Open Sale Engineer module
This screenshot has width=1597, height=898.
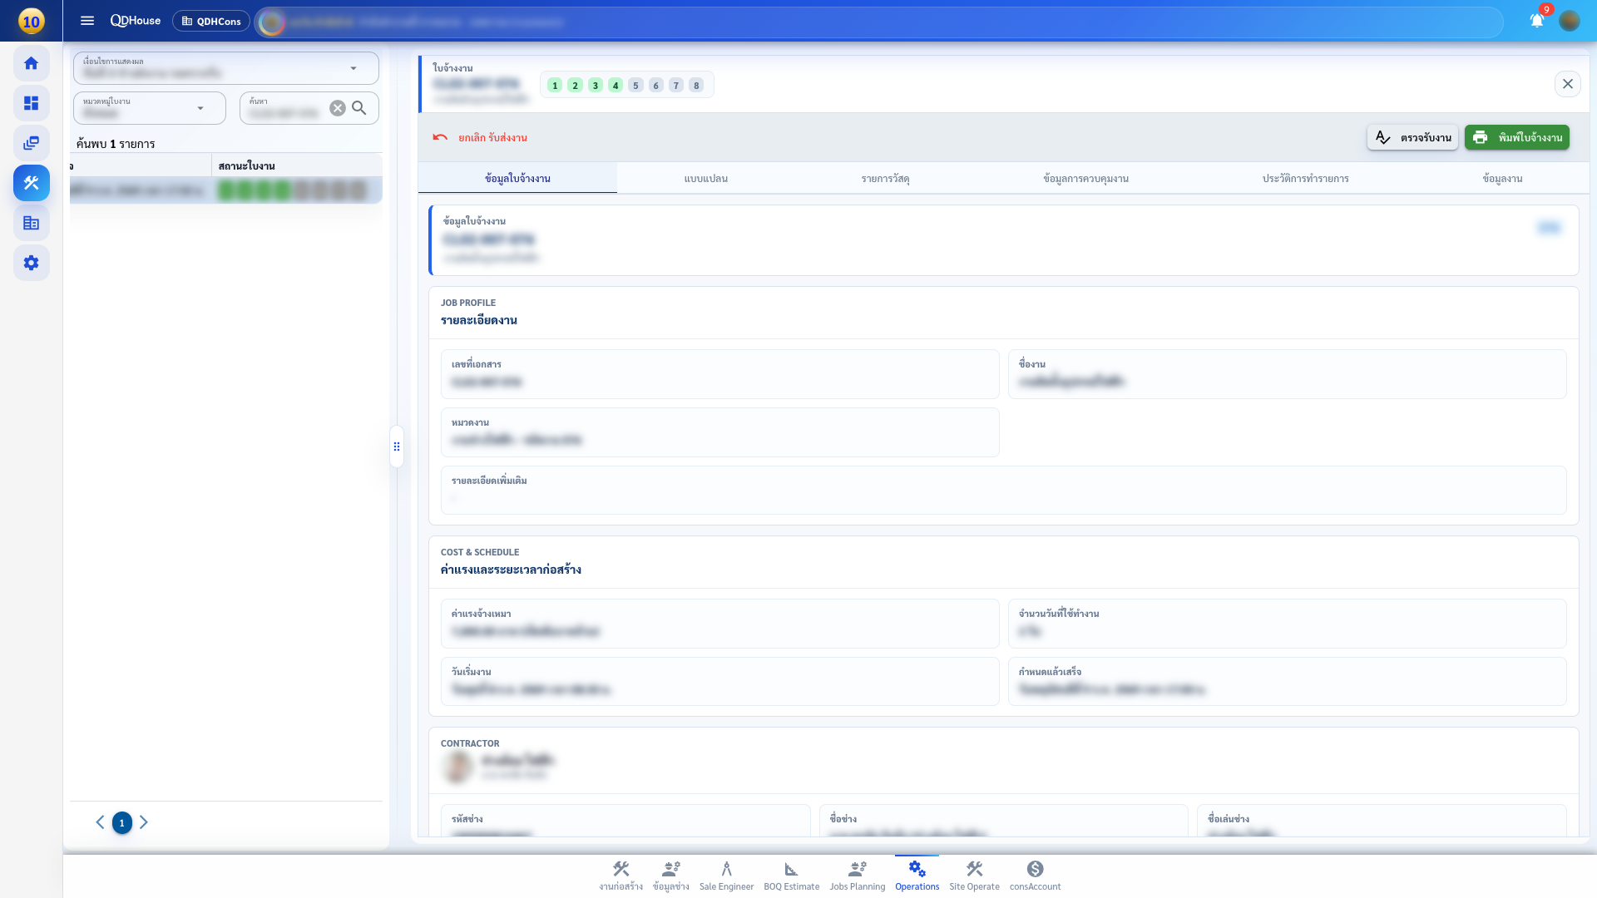(x=726, y=876)
